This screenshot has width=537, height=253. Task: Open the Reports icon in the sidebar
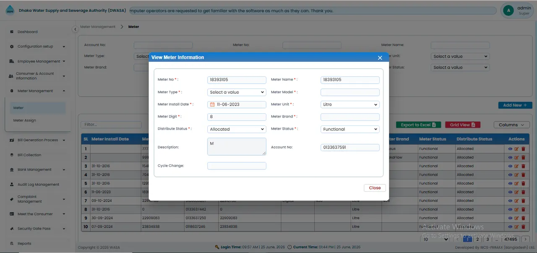[12, 243]
